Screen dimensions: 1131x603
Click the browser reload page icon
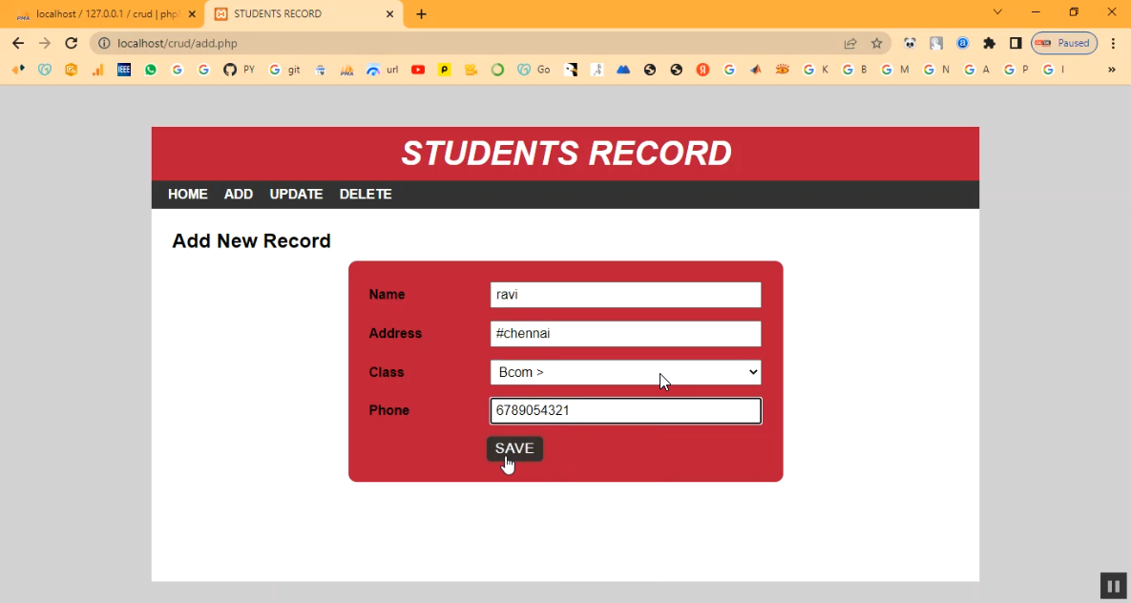coord(71,43)
